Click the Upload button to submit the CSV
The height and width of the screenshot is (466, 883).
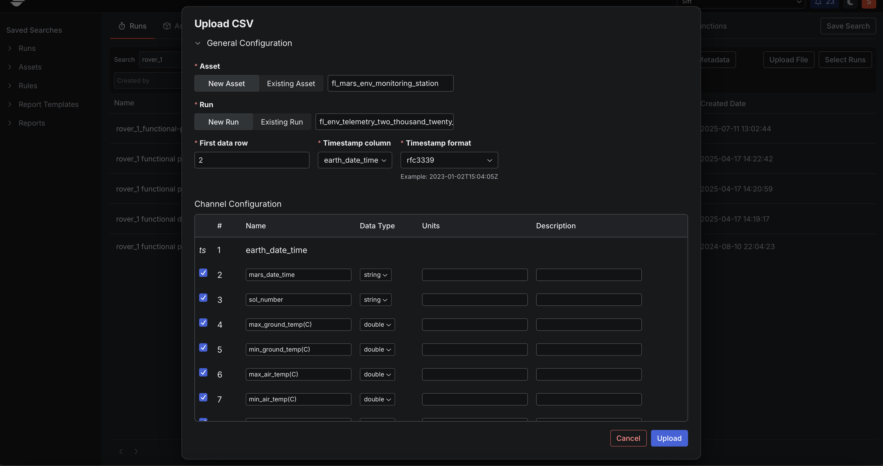[x=669, y=438]
